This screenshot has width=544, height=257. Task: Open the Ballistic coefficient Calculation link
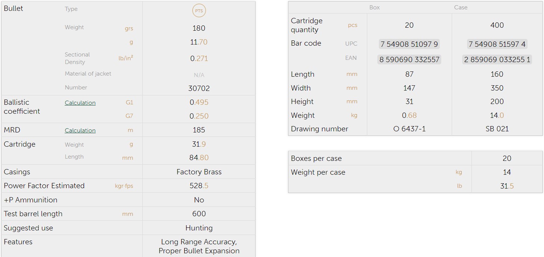point(80,103)
